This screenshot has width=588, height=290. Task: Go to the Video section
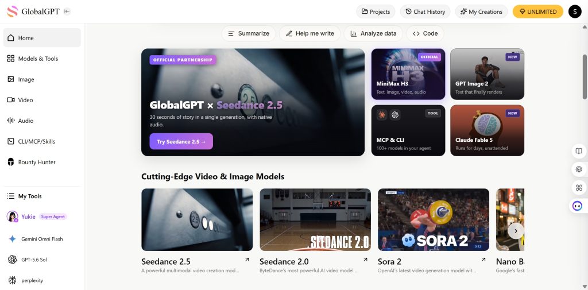42,100
